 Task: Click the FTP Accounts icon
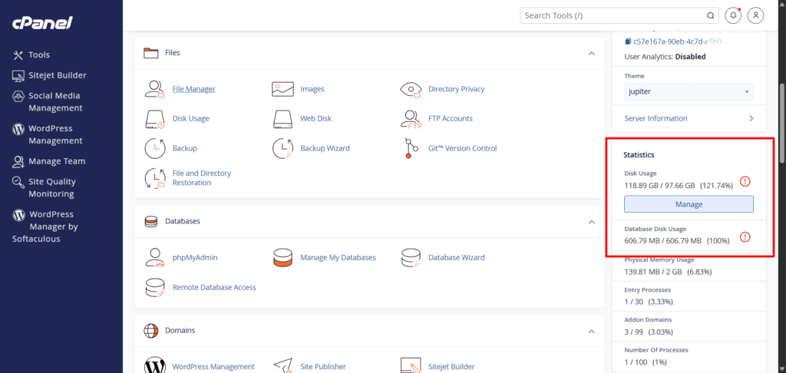[411, 119]
